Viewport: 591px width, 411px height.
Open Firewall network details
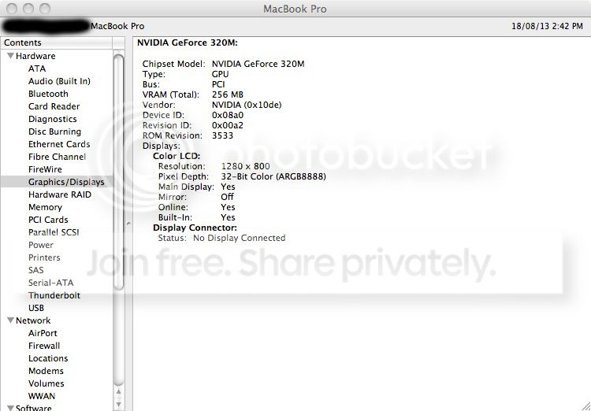pos(44,346)
